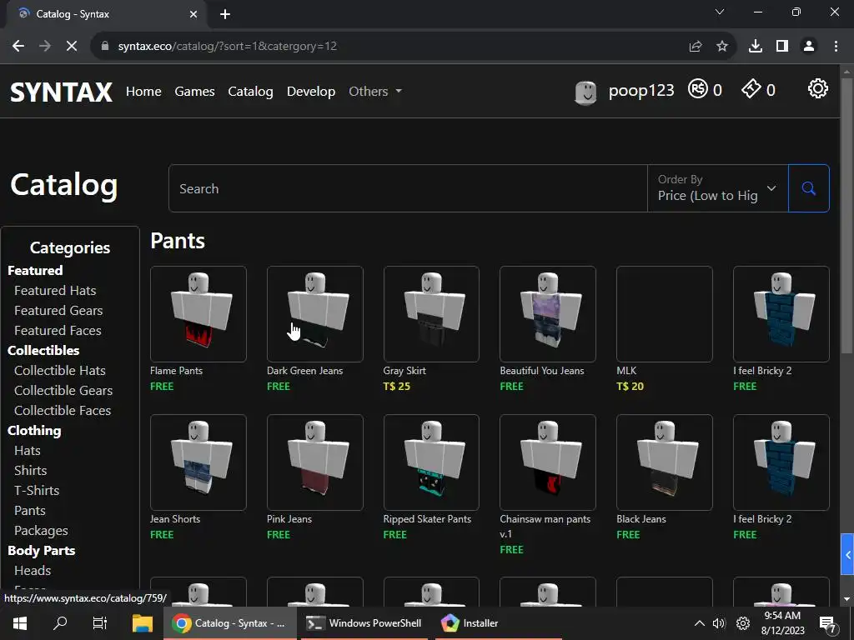Open the settings gear icon
The height and width of the screenshot is (640, 854).
pyautogui.click(x=817, y=88)
